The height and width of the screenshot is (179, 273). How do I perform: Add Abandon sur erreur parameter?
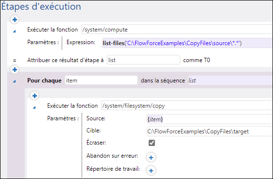point(151,158)
